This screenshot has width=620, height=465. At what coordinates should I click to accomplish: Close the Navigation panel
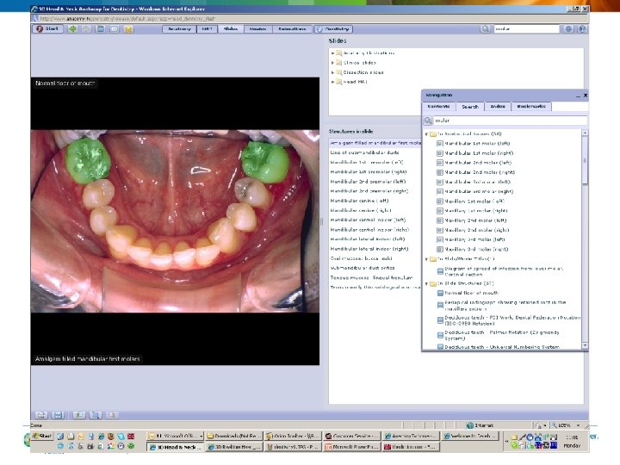pos(586,96)
